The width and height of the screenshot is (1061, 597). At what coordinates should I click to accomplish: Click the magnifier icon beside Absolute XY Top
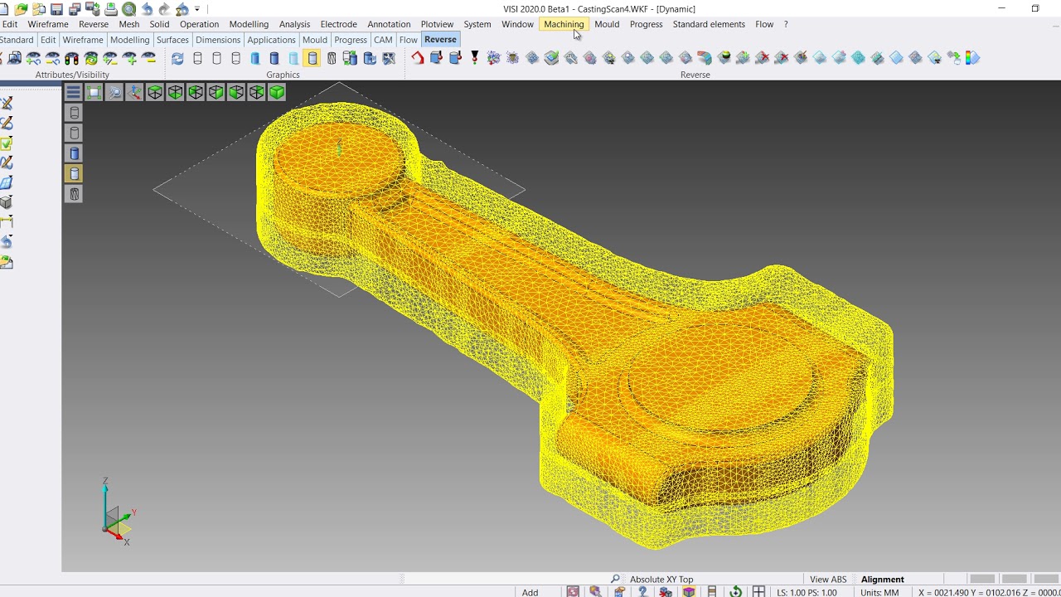pyautogui.click(x=615, y=580)
